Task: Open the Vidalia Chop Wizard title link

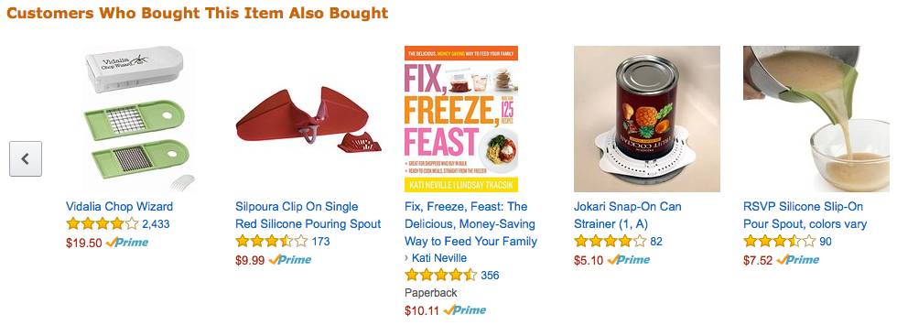Action: pyautogui.click(x=119, y=207)
